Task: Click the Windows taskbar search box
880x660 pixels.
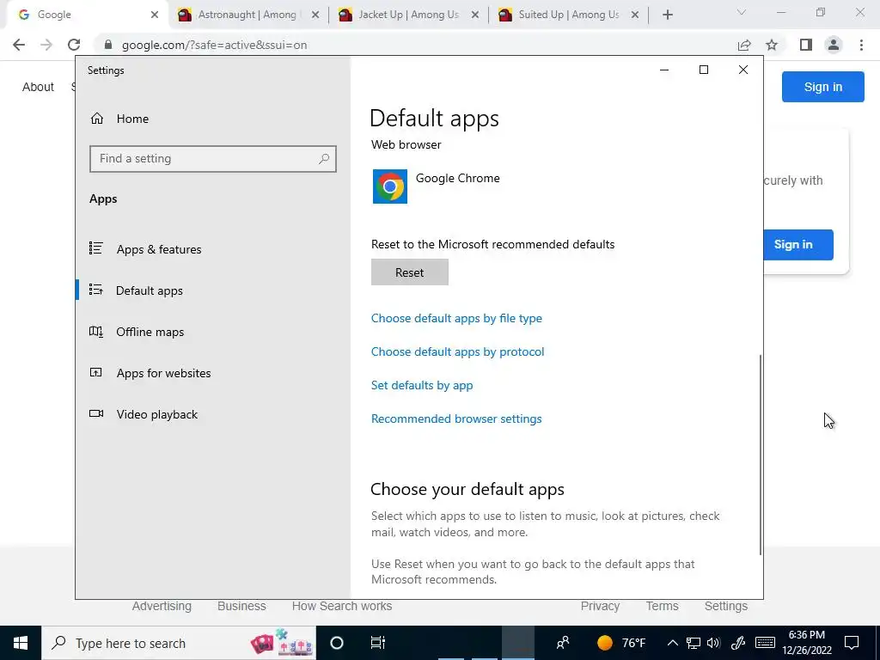Action: [179, 643]
